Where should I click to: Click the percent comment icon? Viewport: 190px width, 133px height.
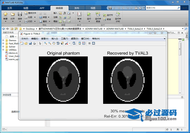(60, 17)
